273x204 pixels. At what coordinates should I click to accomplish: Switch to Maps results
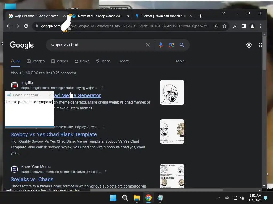pos(103,61)
